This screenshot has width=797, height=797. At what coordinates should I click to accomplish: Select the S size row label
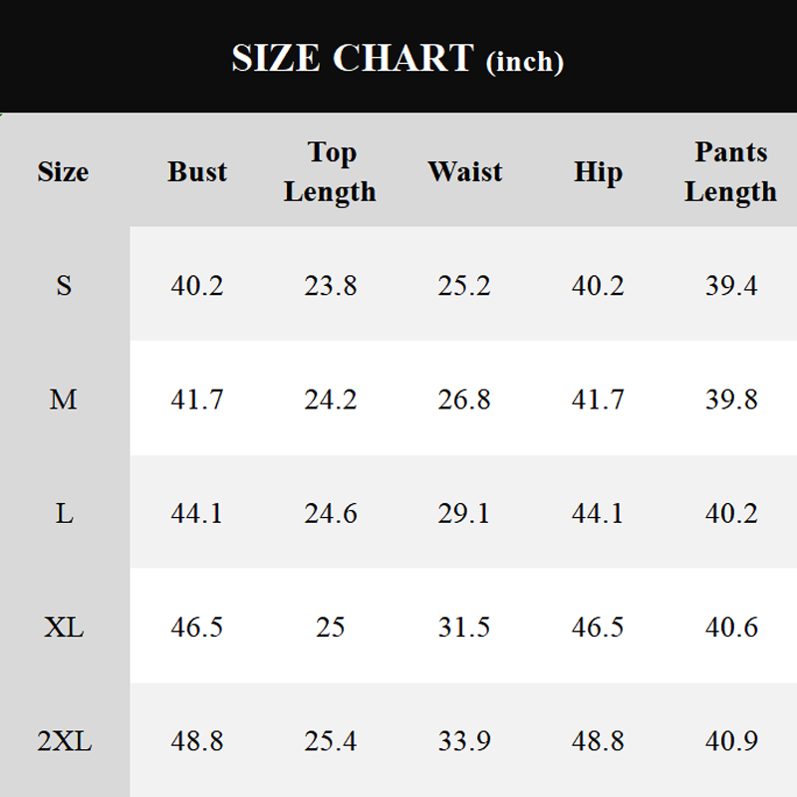click(x=64, y=286)
